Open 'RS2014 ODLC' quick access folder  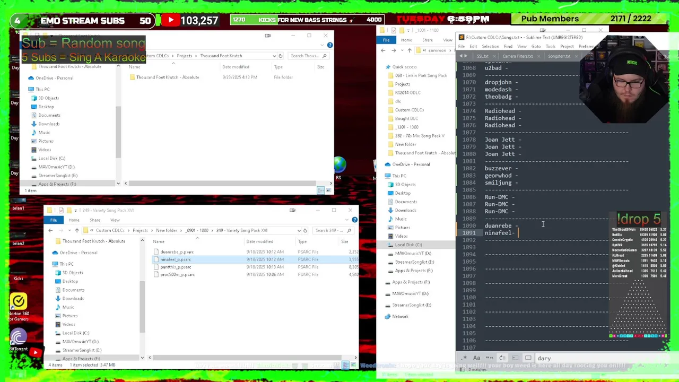coord(407,93)
